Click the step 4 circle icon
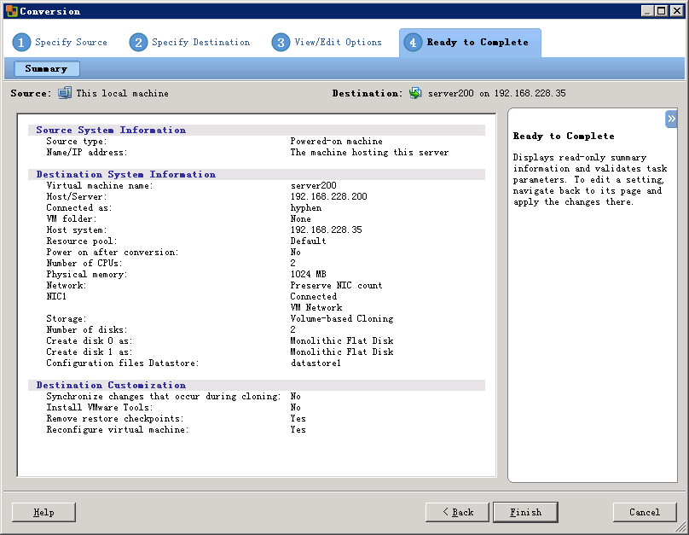689x535 pixels. coord(413,43)
